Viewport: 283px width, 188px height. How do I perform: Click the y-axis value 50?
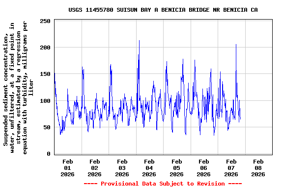pos(47,127)
